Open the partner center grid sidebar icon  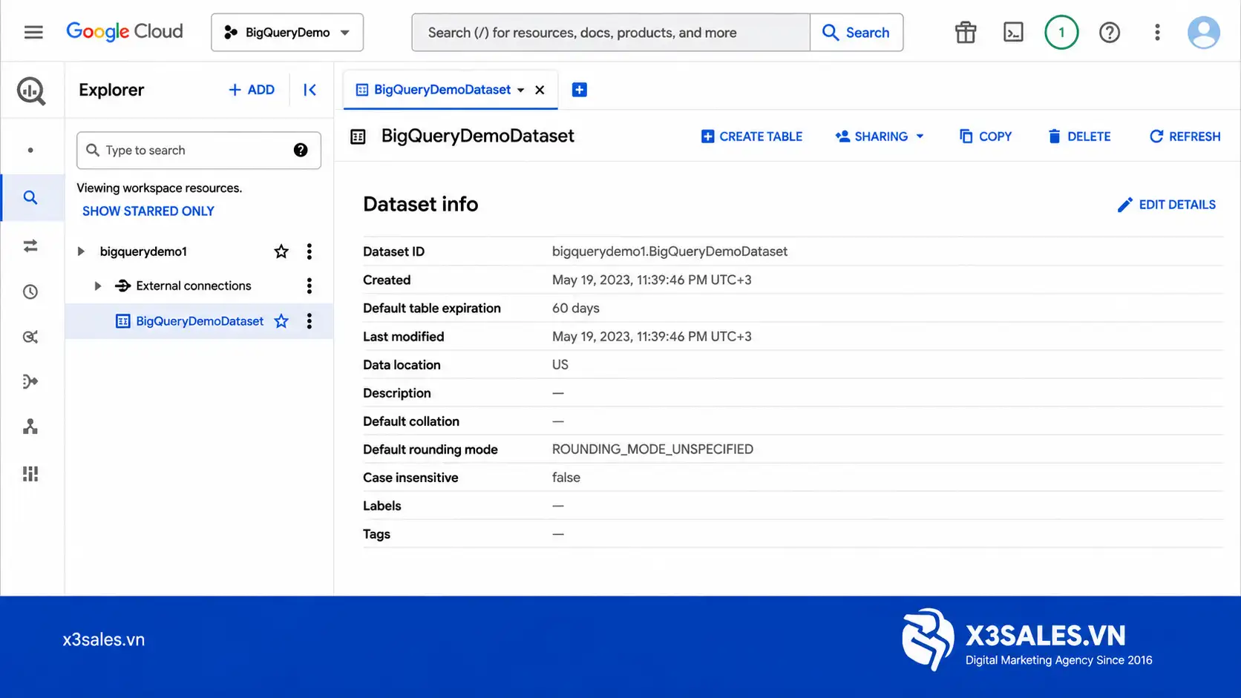[30, 474]
